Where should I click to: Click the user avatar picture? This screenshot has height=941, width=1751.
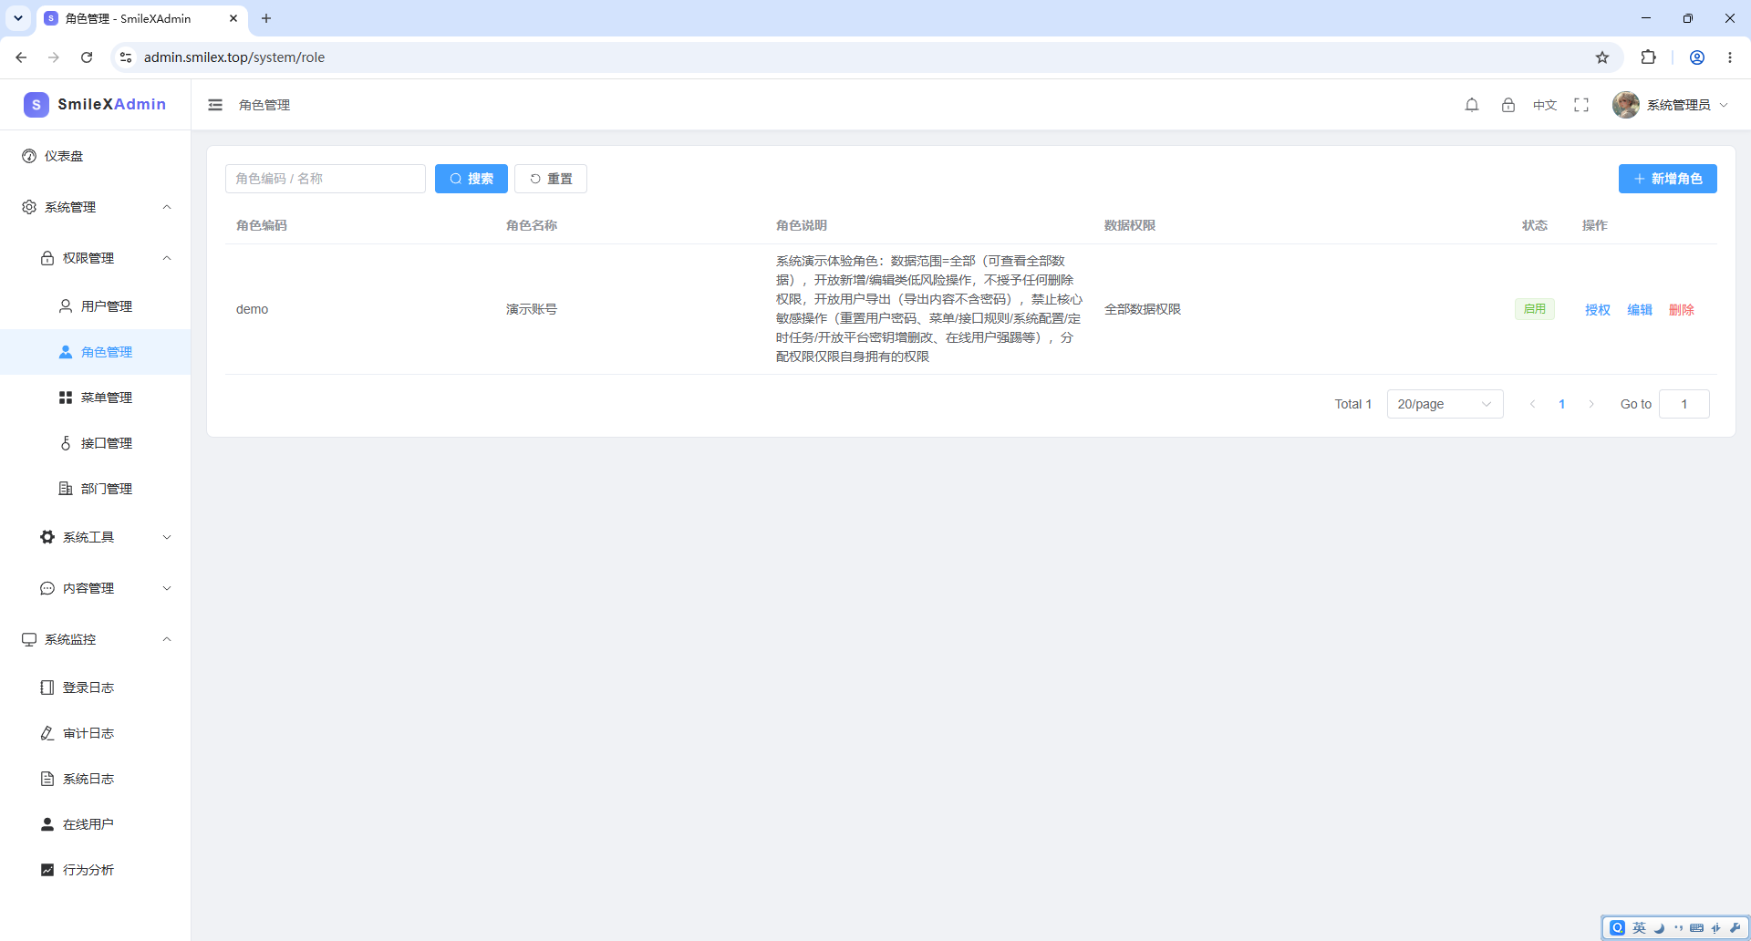(x=1625, y=105)
